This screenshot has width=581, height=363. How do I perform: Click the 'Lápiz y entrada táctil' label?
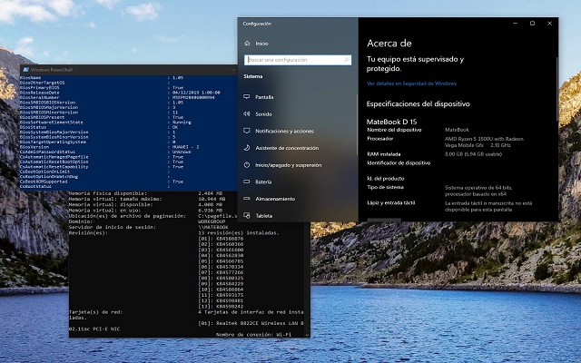pyautogui.click(x=391, y=202)
